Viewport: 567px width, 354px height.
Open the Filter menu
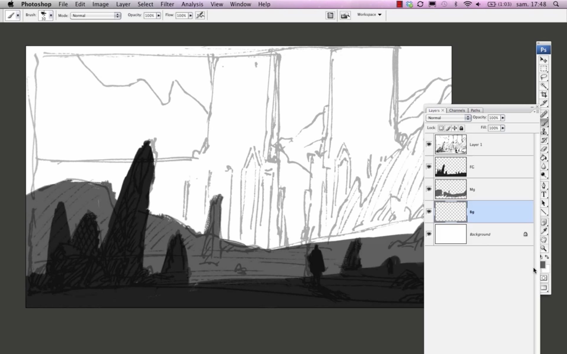(167, 4)
